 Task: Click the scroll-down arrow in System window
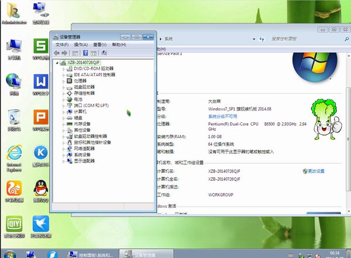point(349,211)
